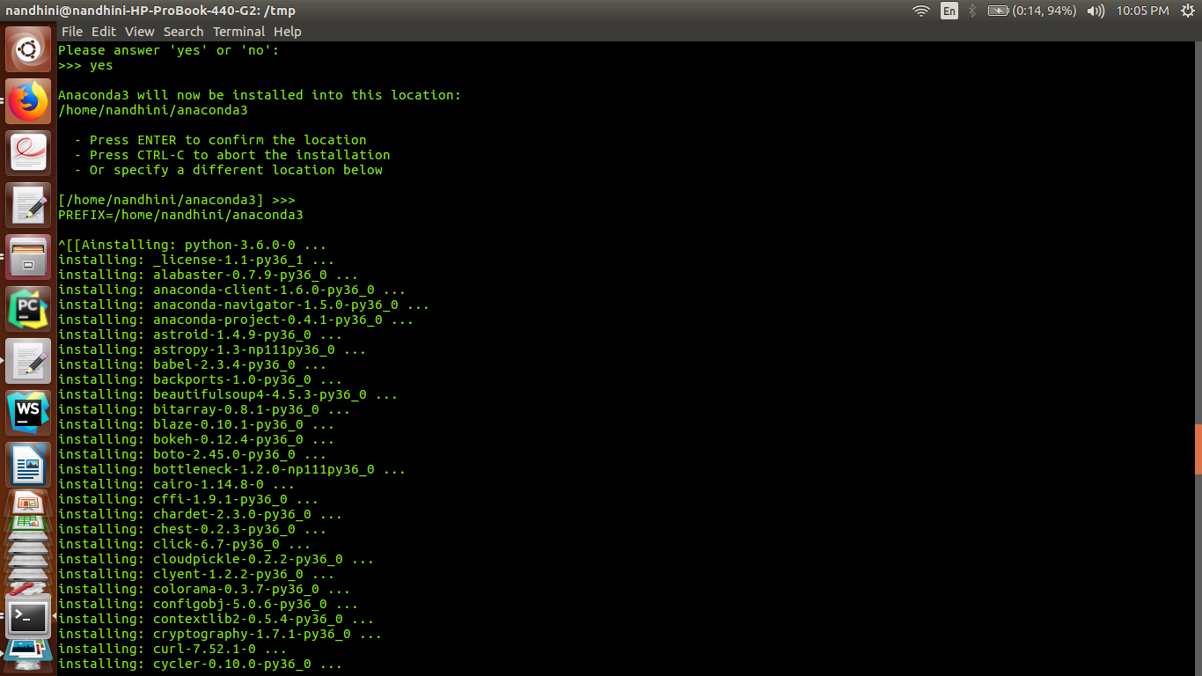
Task: Click '/home/nandhini/anaconda3' install location line
Action: 153,110
